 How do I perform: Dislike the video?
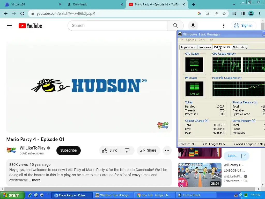(127, 150)
